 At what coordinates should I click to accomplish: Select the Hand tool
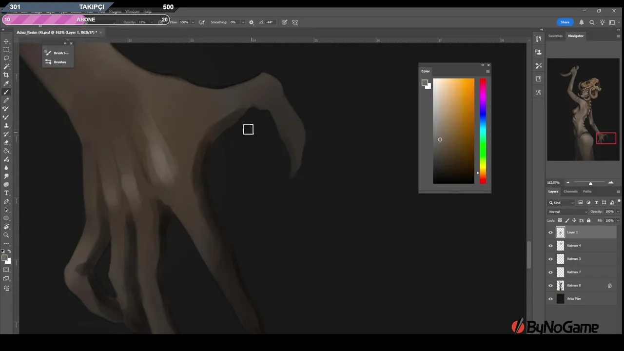[6, 227]
